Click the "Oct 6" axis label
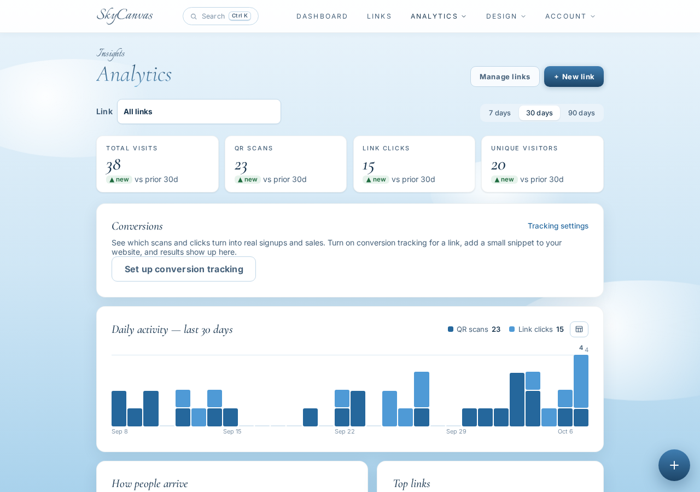 point(565,431)
